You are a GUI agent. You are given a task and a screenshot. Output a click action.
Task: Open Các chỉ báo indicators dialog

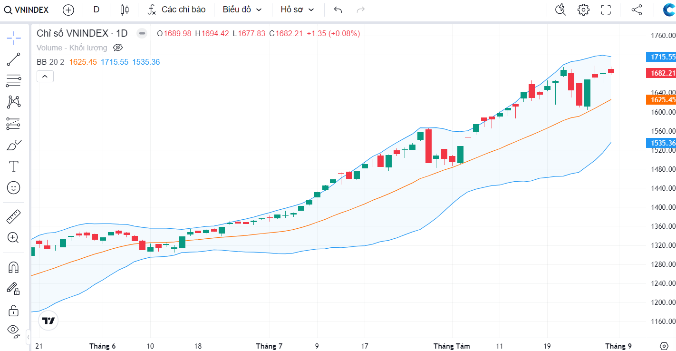click(x=176, y=10)
